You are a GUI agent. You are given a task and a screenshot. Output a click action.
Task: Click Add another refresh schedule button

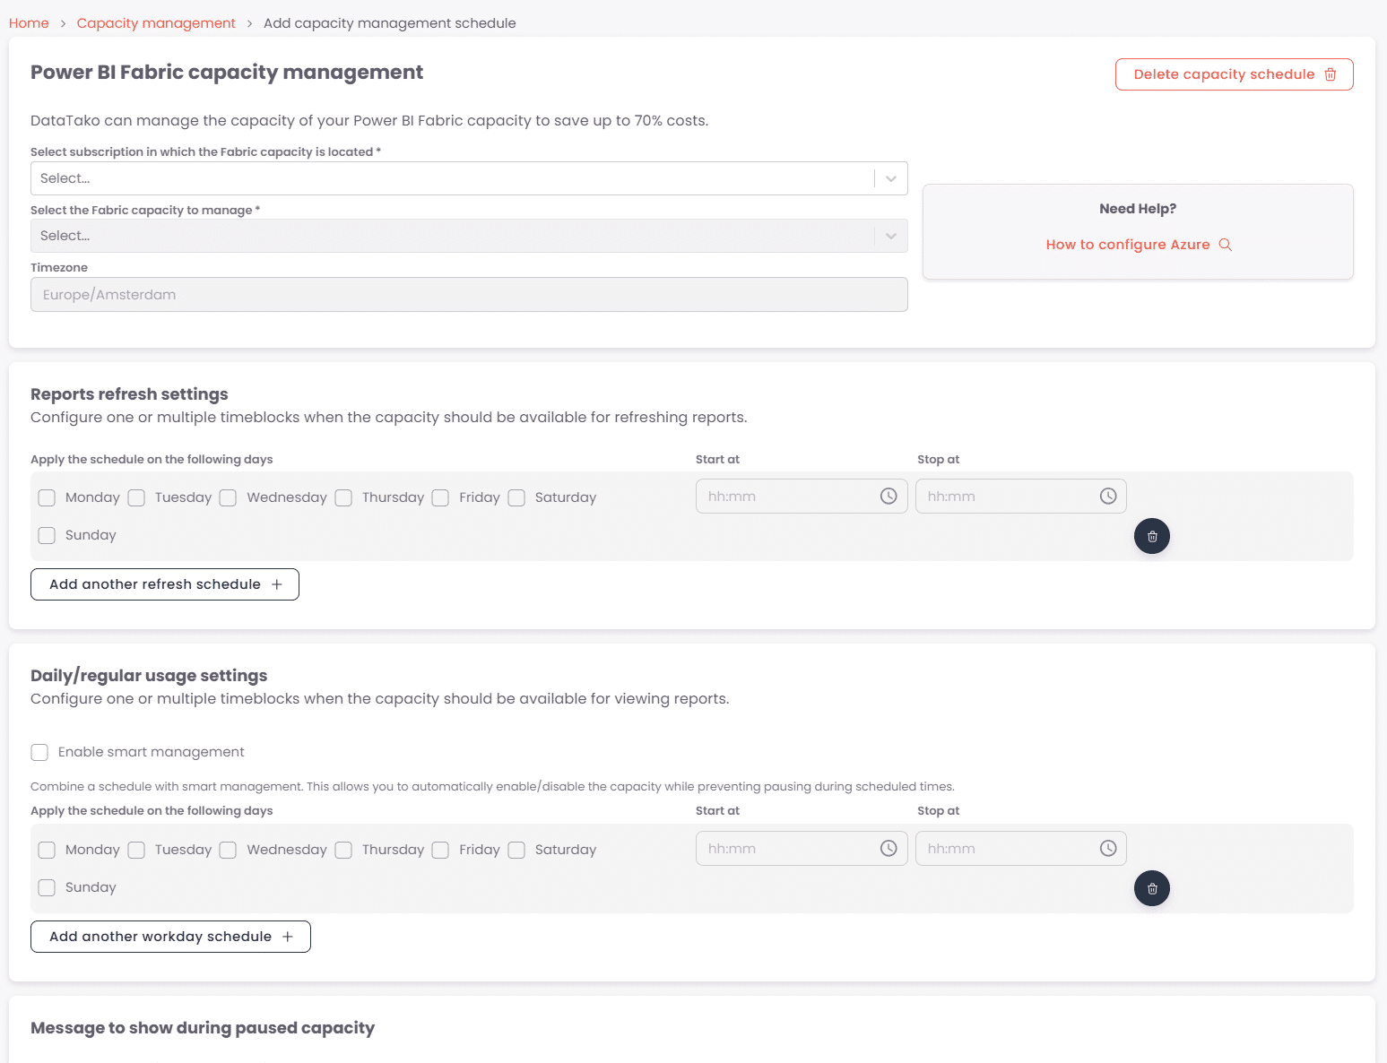[x=165, y=584]
